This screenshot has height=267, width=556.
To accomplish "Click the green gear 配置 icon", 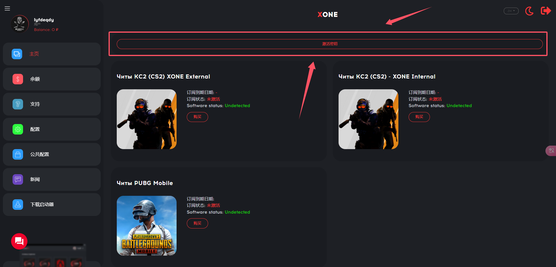I will (18, 129).
